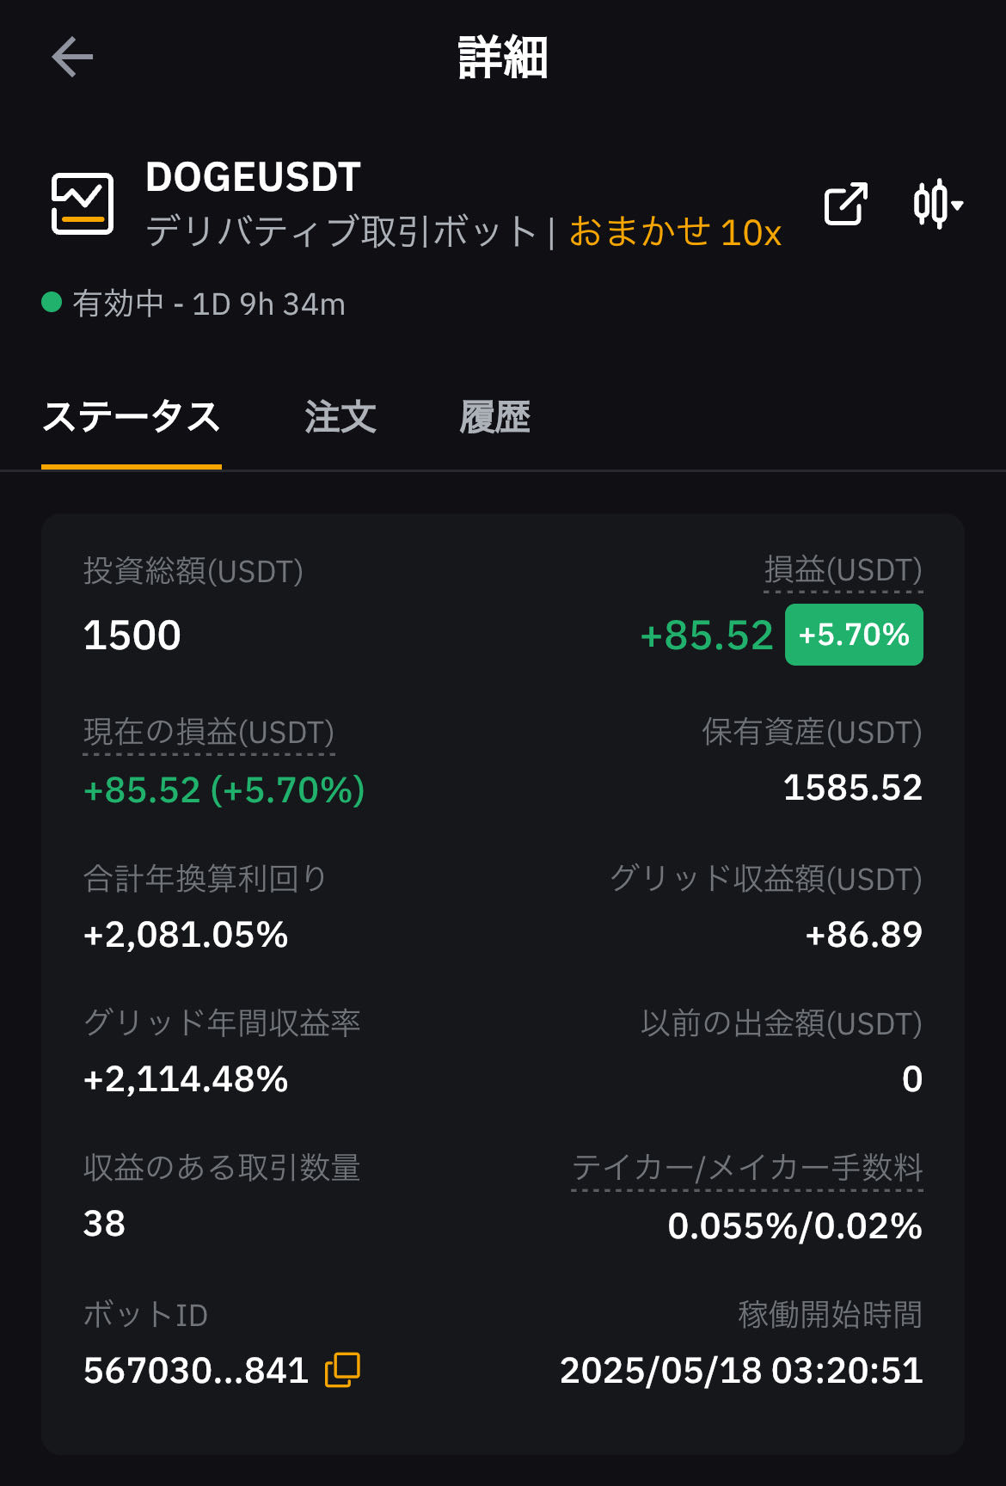Screen dimensions: 1006x1486
Task: Tap the おまかせ 10x orange label
Action: (x=676, y=232)
